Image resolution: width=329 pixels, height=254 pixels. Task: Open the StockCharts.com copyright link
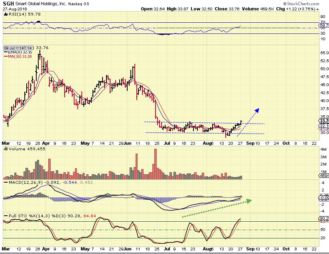(x=301, y=4)
